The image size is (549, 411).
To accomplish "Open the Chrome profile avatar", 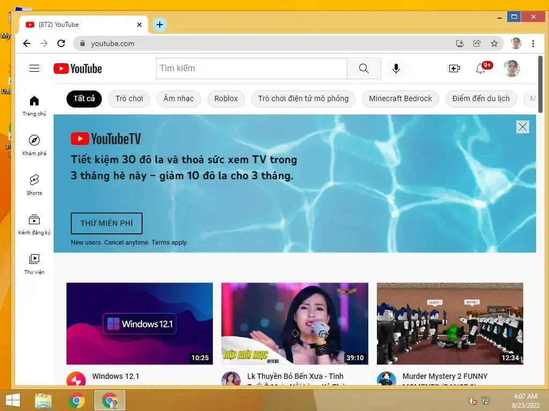I will click(x=516, y=43).
